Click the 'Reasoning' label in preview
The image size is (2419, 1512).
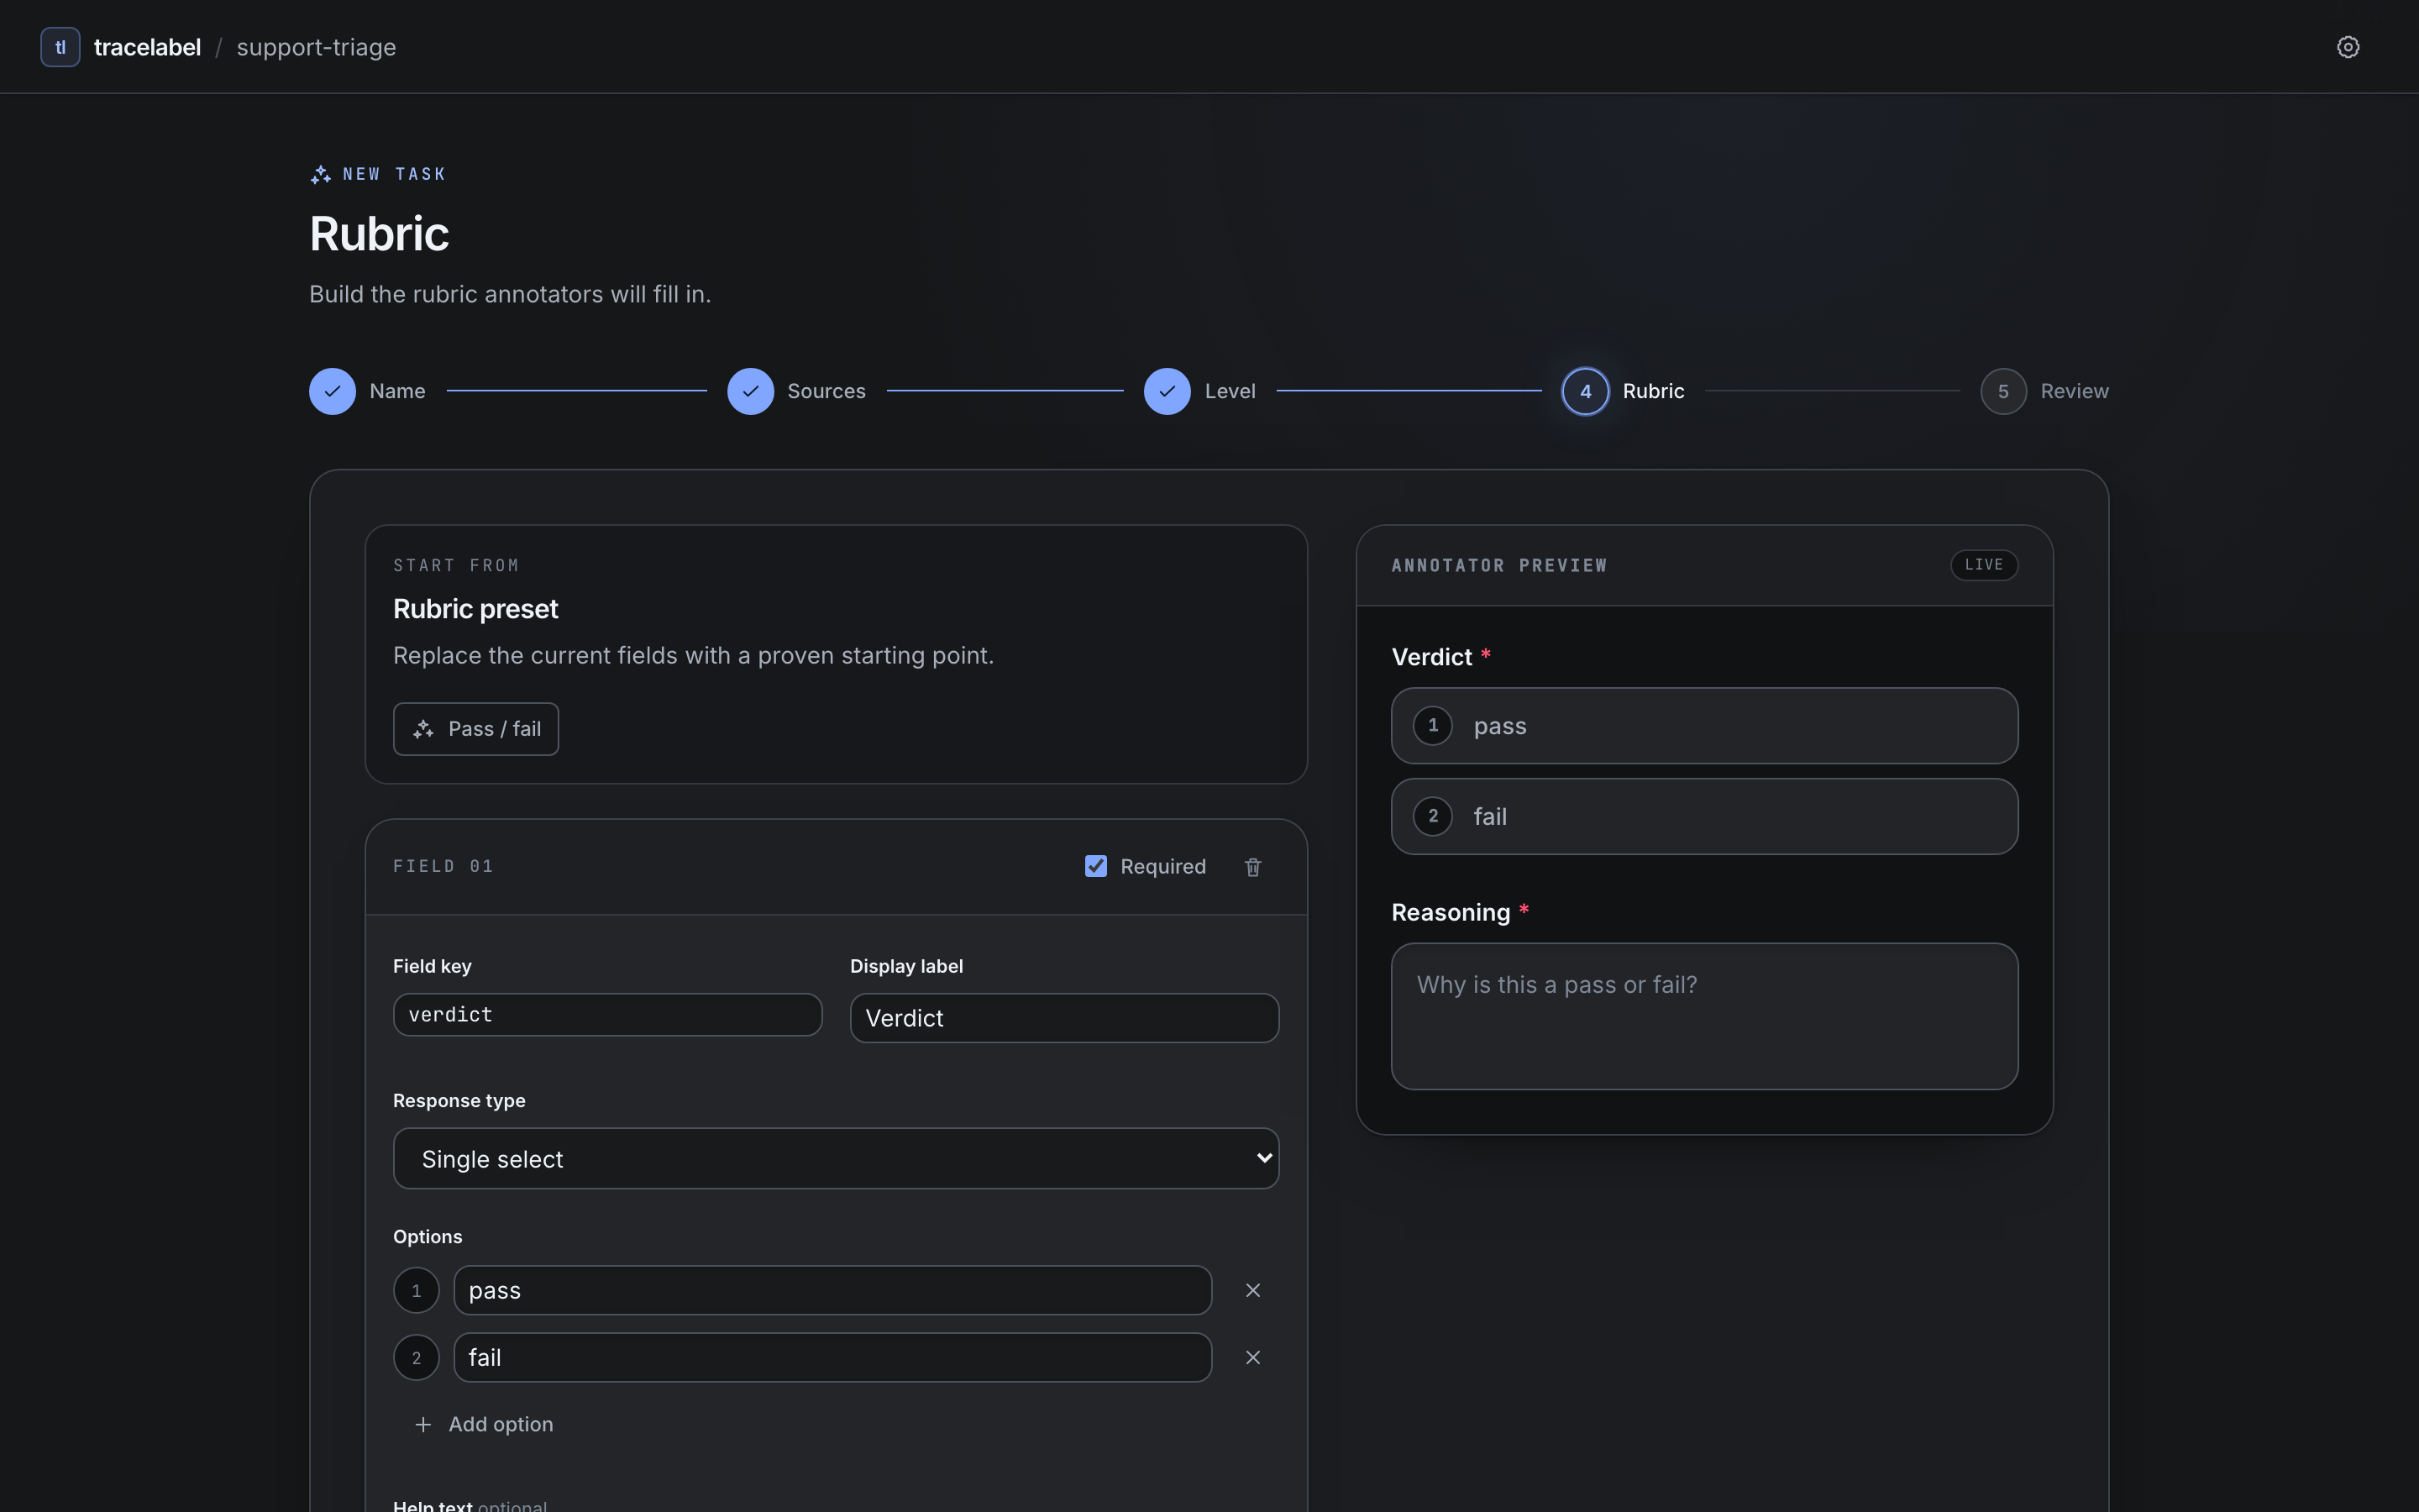[1451, 912]
